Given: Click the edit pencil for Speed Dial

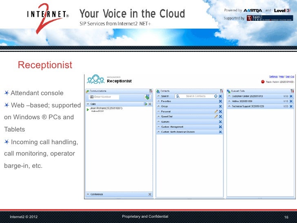Looking at the screenshot, I should [x=216, y=117].
